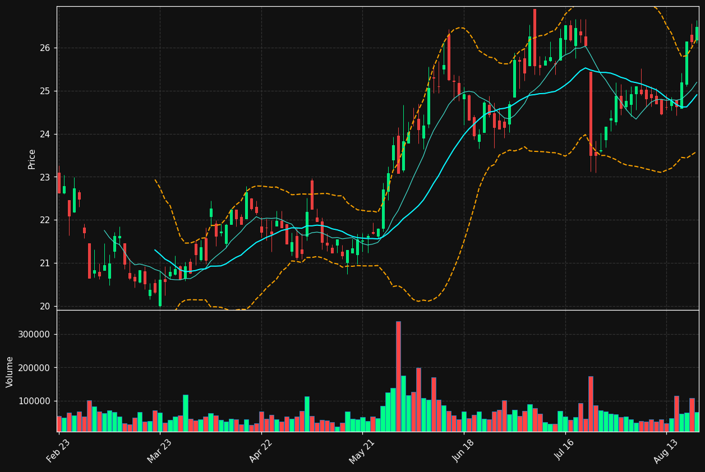Select the 'Jun 18' date label
The image size is (705, 472).
pos(463,451)
